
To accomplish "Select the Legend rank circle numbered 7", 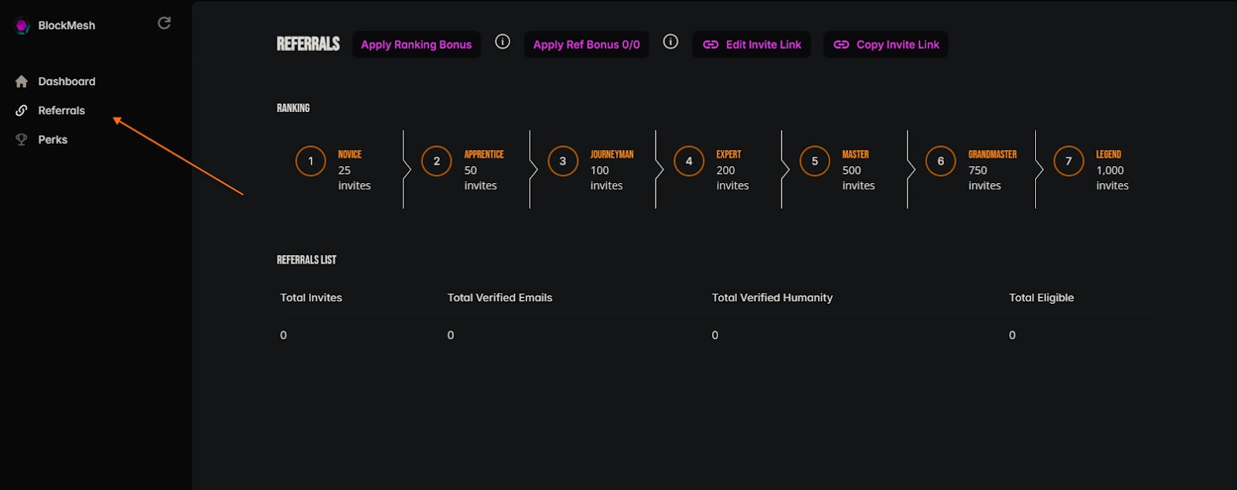I will pyautogui.click(x=1068, y=161).
